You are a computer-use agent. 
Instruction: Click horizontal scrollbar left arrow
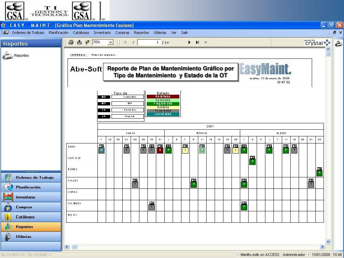(x=67, y=247)
